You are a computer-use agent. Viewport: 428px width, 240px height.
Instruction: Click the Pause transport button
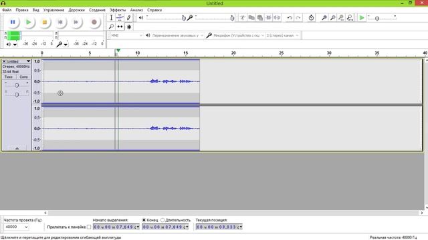pos(13,22)
